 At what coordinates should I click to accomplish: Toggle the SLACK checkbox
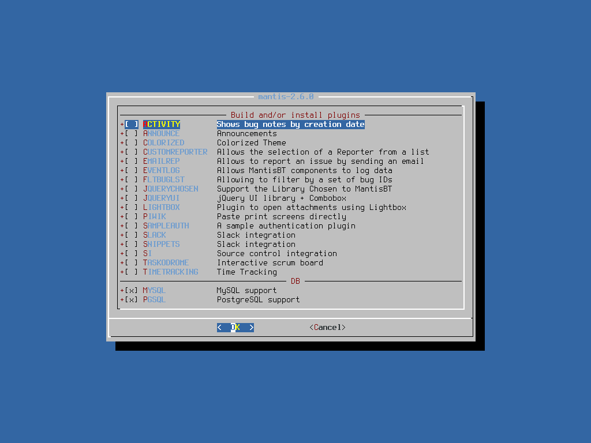(132, 235)
